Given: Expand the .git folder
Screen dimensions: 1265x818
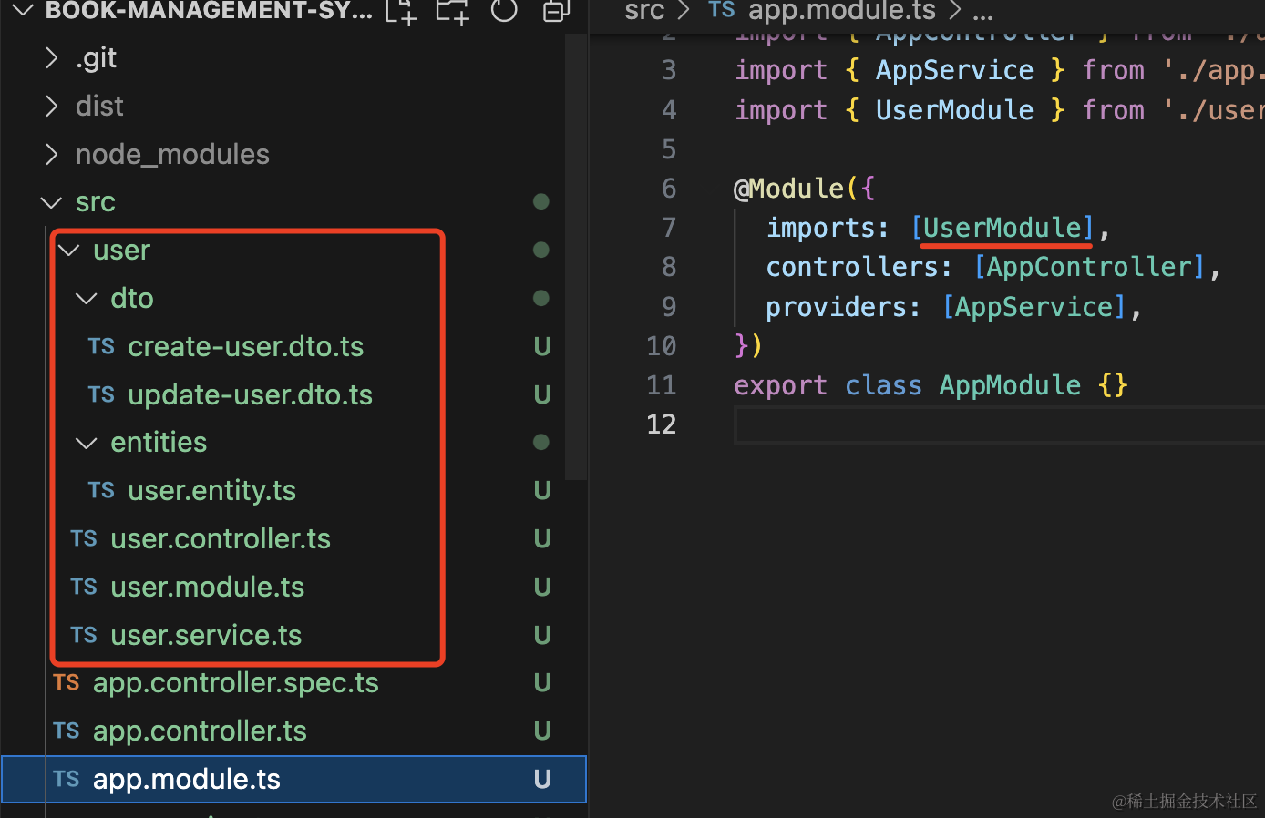Looking at the screenshot, I should [52, 58].
